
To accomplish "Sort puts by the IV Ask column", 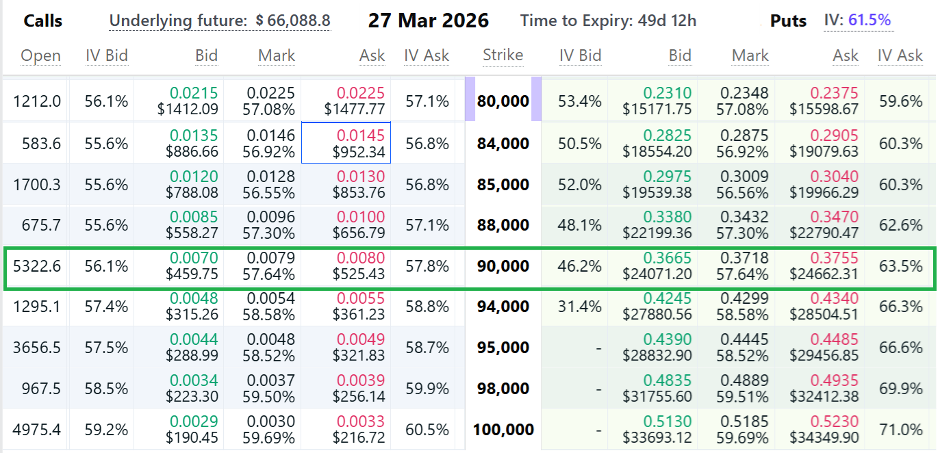I will [900, 55].
